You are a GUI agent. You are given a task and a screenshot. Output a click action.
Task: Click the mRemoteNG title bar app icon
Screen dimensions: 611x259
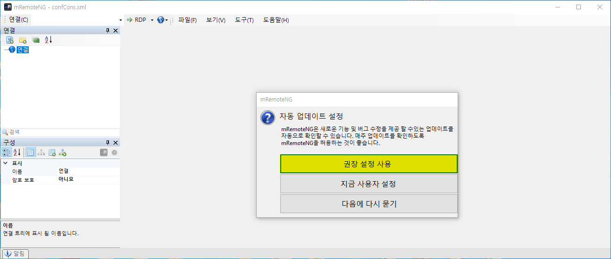[x=7, y=7]
